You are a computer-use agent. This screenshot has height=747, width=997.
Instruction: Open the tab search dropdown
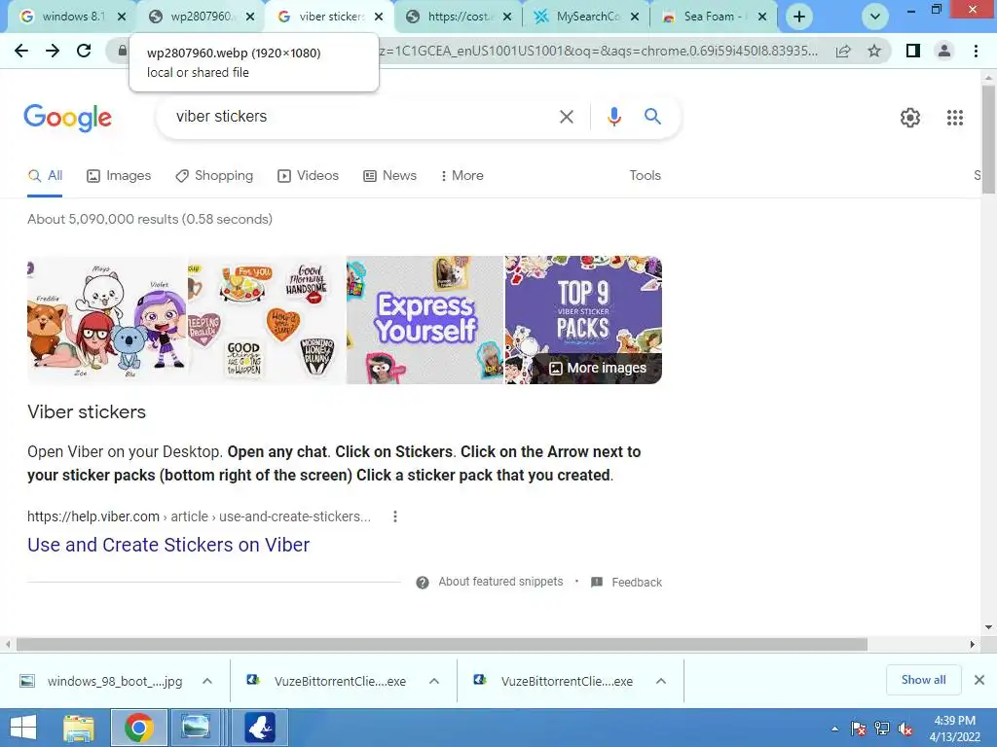click(875, 17)
